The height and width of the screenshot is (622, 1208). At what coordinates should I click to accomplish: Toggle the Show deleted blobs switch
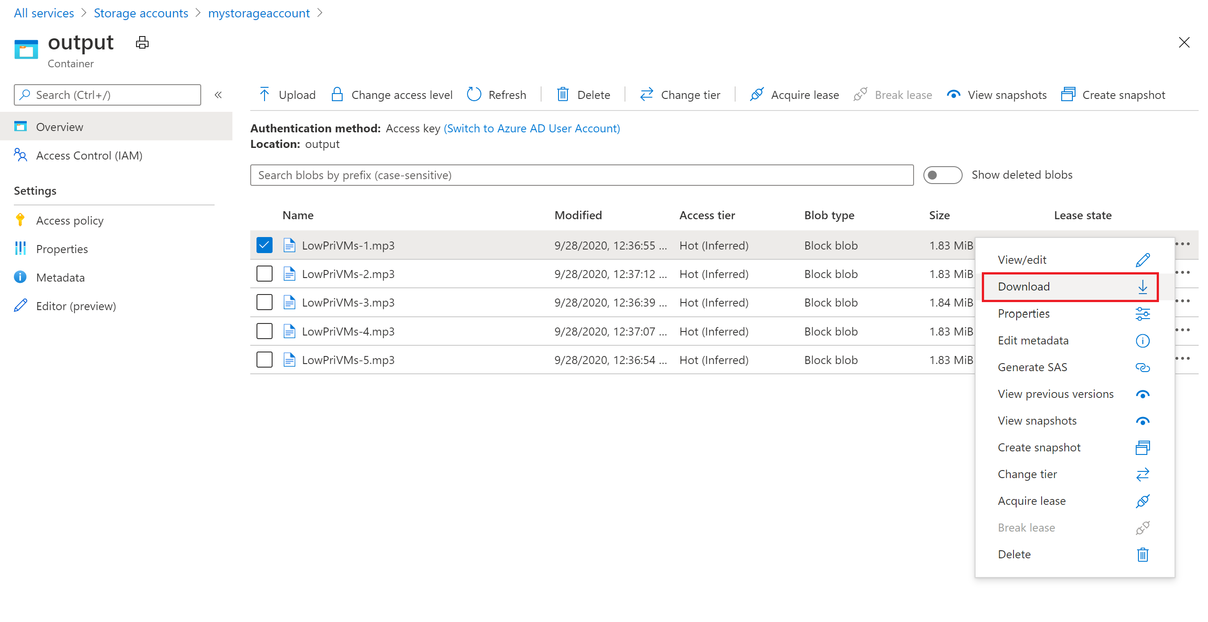click(x=940, y=175)
